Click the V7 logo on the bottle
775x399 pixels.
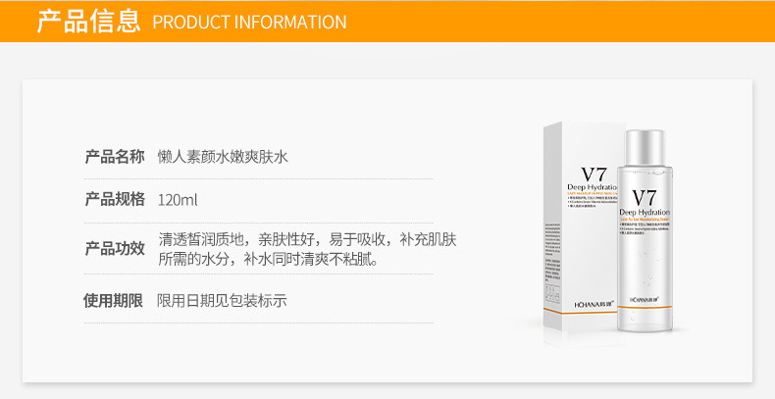(x=645, y=196)
